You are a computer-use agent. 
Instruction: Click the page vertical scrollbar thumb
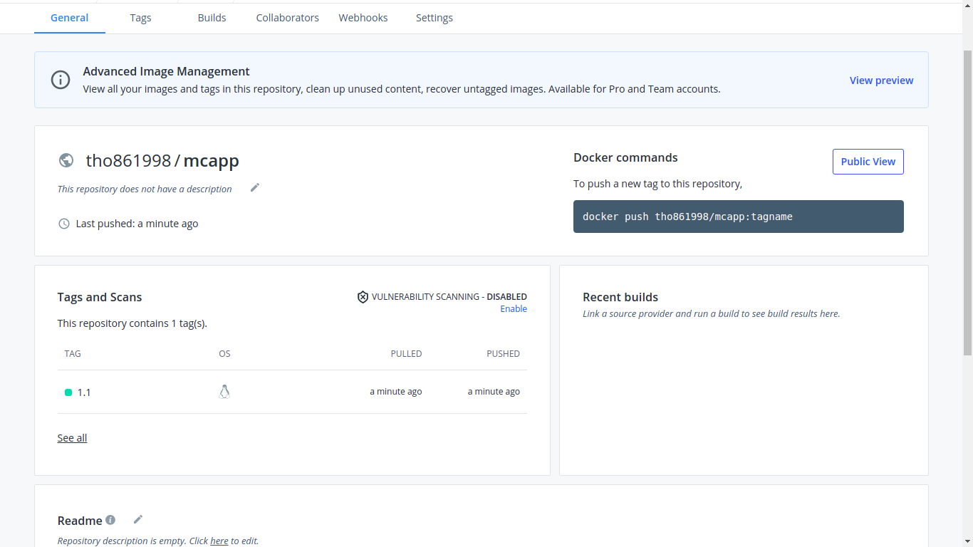967,203
